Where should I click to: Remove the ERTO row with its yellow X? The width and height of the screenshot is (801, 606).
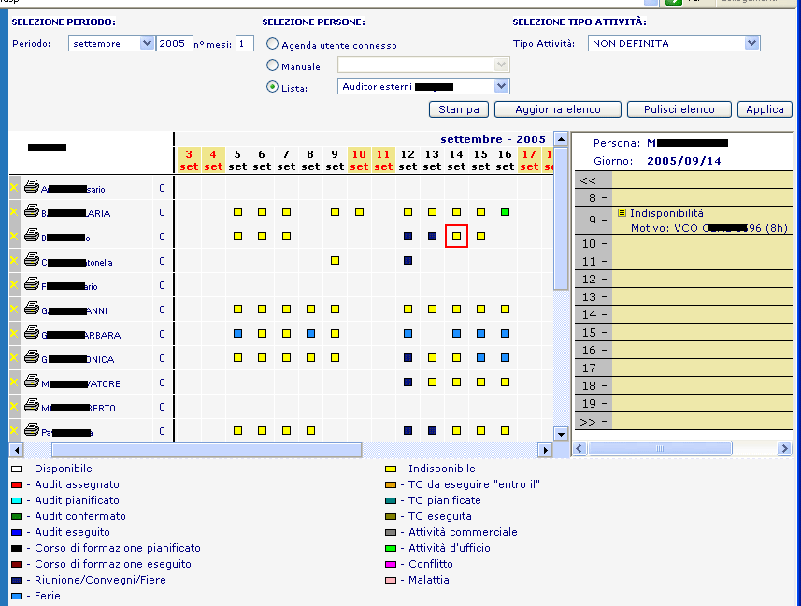coord(14,407)
